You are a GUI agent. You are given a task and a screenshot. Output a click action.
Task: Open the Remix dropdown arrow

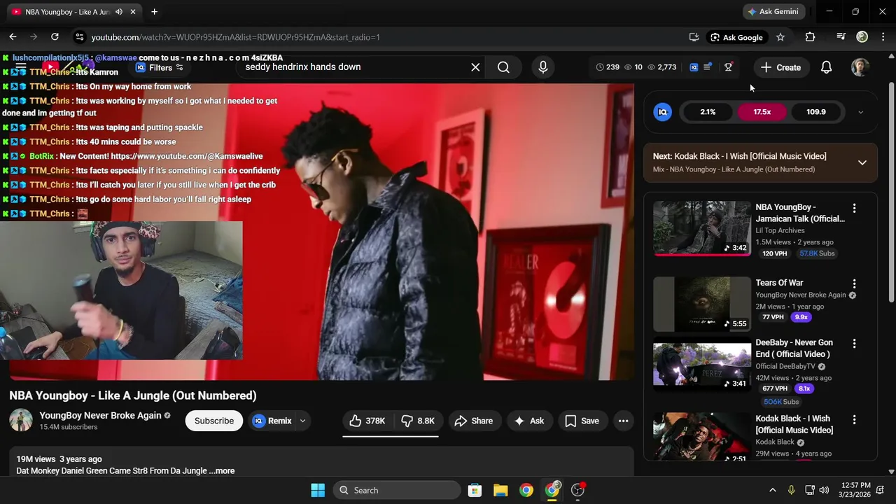302,421
